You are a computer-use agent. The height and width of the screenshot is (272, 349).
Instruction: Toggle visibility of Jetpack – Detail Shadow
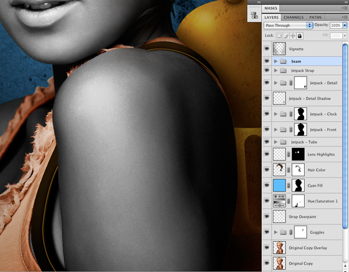266,98
